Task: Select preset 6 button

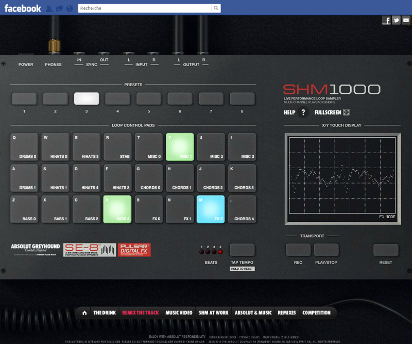Action: [x=180, y=99]
